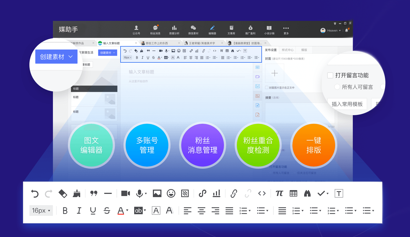Image resolution: width=410 pixels, height=237 pixels.
Task: Click the binoculars find icon in enlarged toolbar
Action: 307,193
